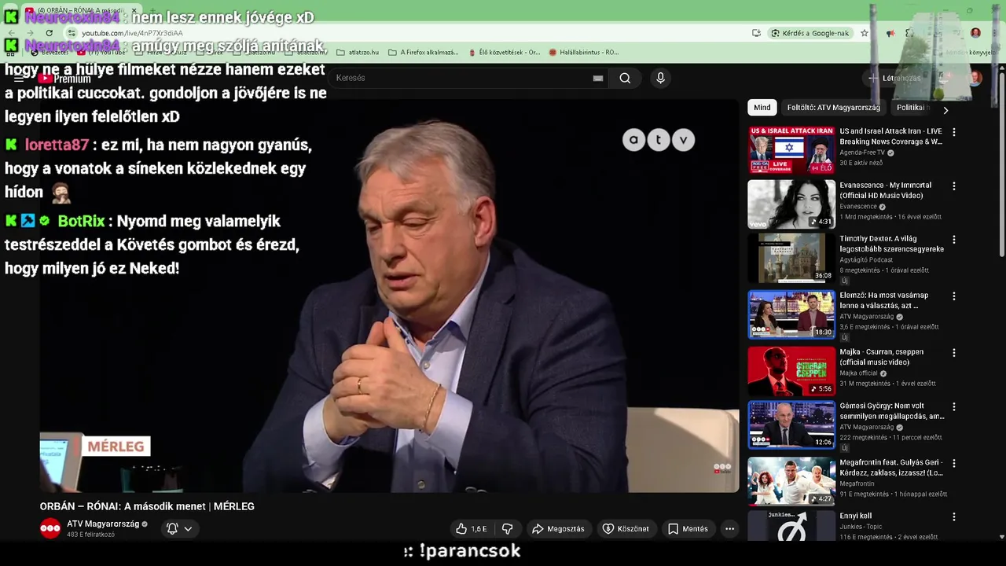Screen dimensions: 1006x566
Task: Open the Majka Csurran, cseppen video thumbnail
Action: point(791,371)
